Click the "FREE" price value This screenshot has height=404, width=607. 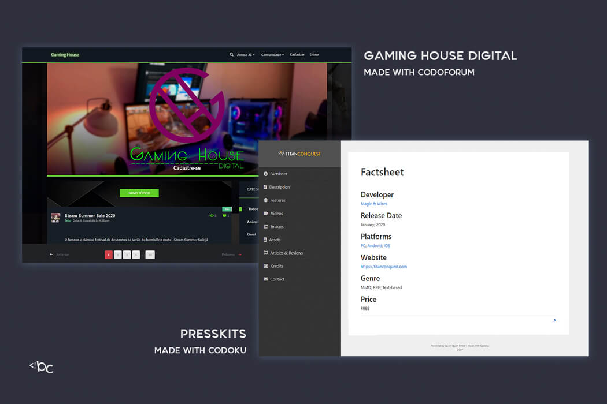coord(365,308)
